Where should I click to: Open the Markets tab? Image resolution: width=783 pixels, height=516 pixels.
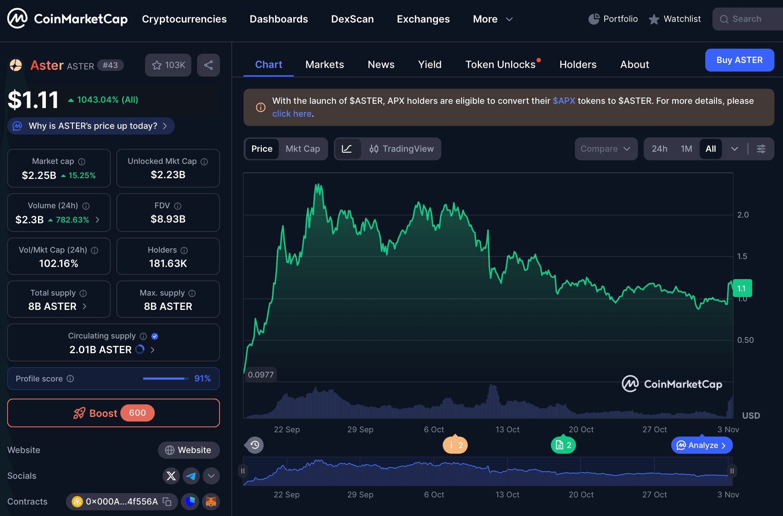pyautogui.click(x=325, y=64)
